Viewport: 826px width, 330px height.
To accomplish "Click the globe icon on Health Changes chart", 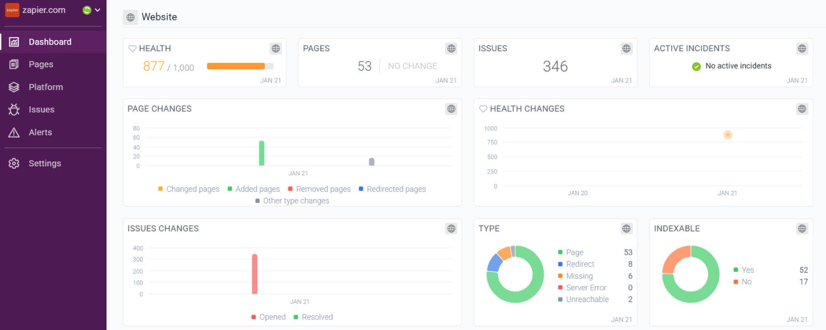I will [802, 109].
